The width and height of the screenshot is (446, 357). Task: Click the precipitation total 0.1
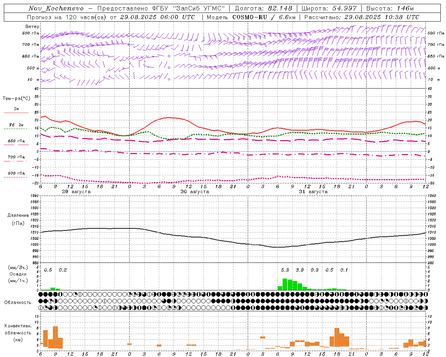(x=344, y=270)
